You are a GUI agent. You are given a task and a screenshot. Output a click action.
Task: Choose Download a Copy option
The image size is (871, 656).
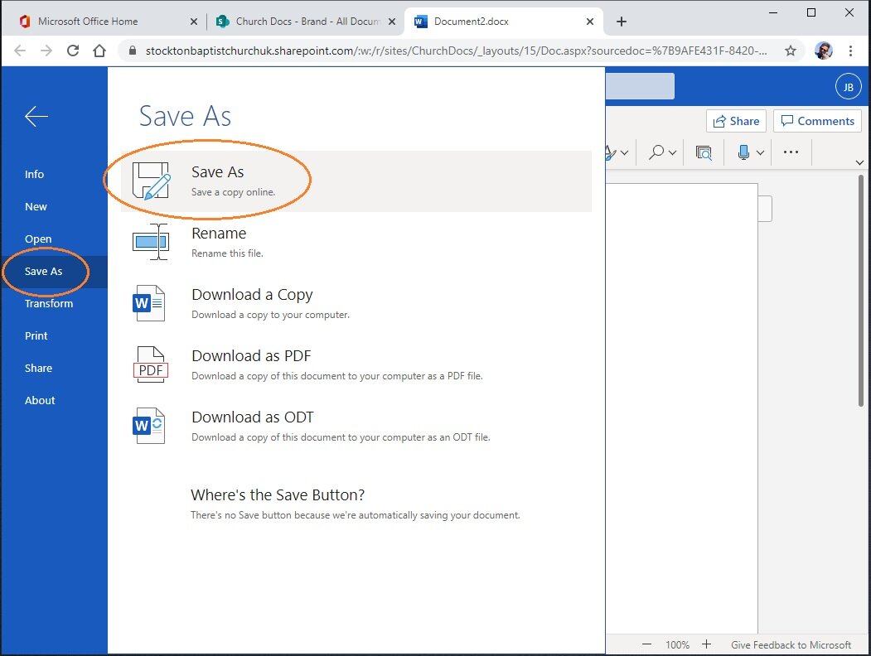pos(356,303)
